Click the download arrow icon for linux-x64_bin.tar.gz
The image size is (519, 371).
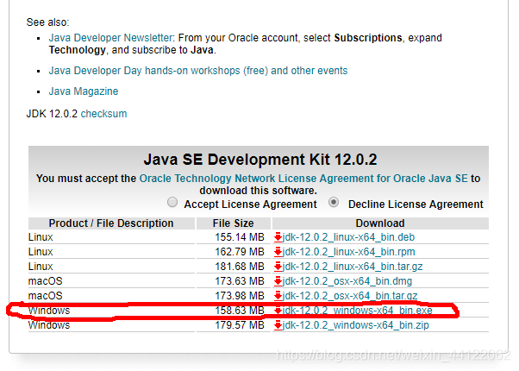click(278, 267)
